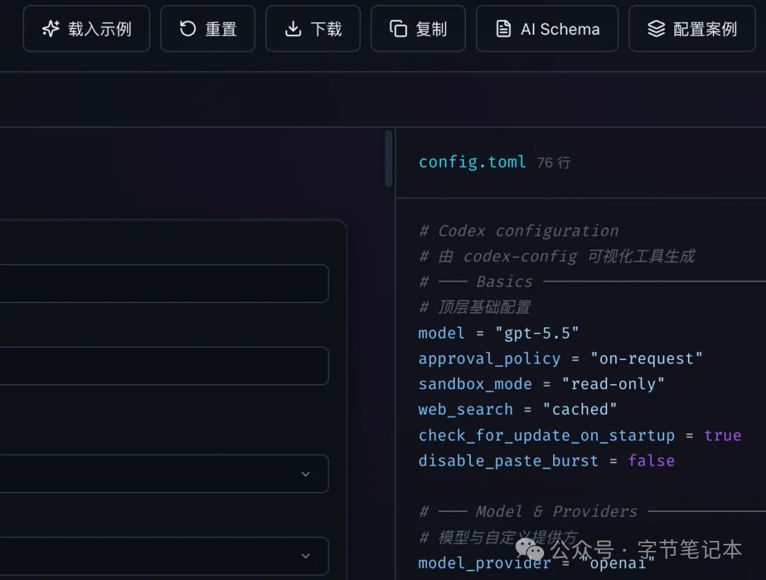Image resolution: width=766 pixels, height=580 pixels.
Task: Click the config.toml file title
Action: [472, 162]
